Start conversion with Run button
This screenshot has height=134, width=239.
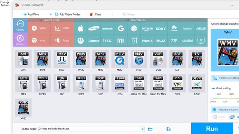212,128
